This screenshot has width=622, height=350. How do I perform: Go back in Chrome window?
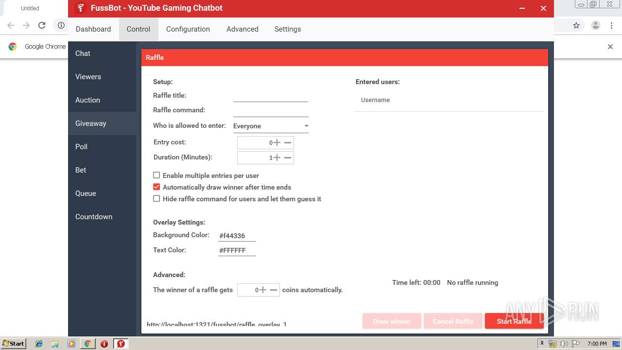click(x=11, y=25)
